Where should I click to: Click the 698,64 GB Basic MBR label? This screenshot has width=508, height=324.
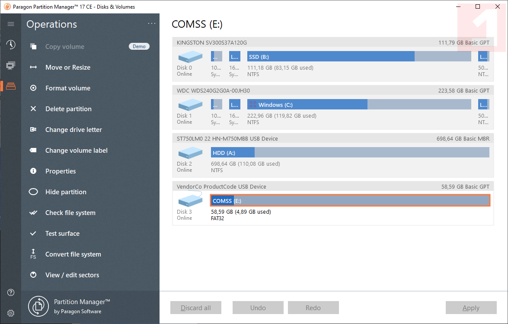pos(463,138)
